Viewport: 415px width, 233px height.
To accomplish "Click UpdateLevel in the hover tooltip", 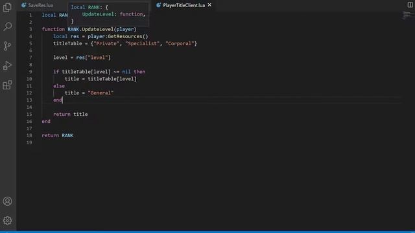I will [98, 14].
